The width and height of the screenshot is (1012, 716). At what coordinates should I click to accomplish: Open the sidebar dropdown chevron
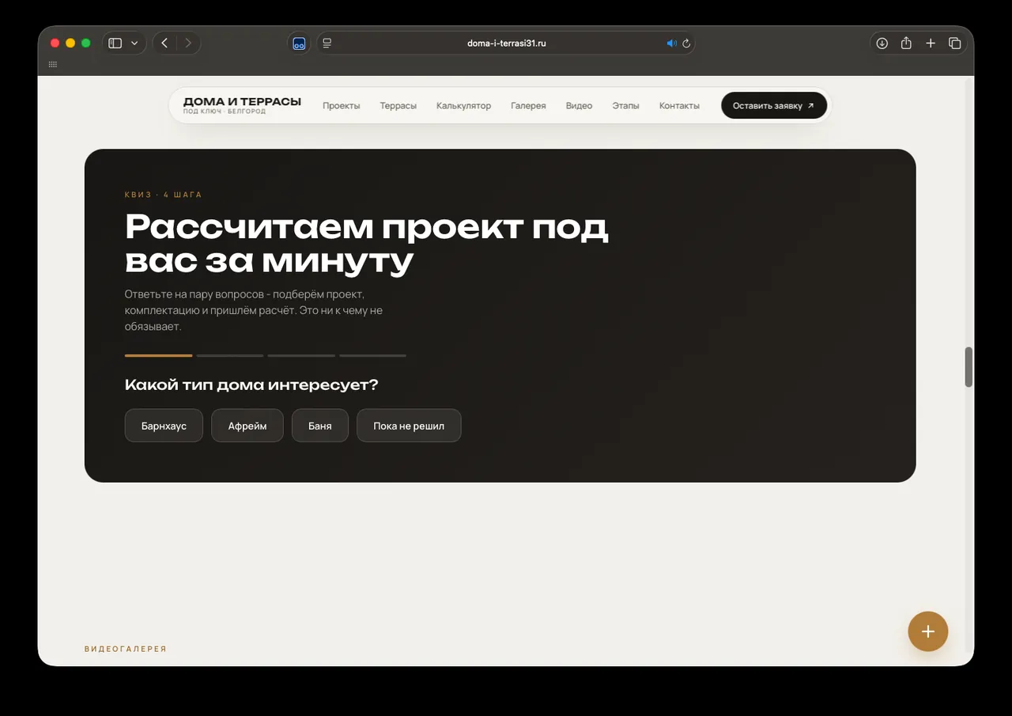(134, 44)
